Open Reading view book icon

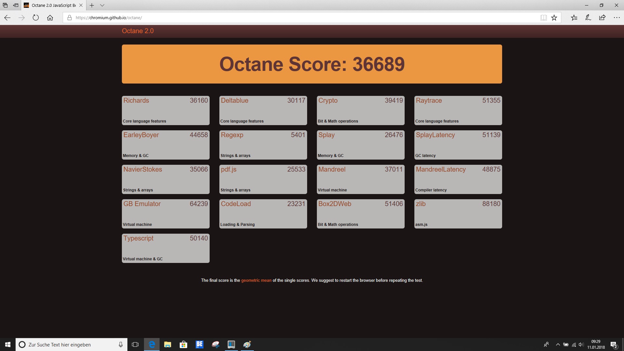click(x=543, y=18)
